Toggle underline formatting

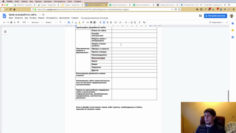pos(76,23)
